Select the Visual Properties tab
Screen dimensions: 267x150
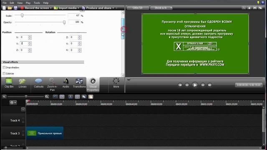point(93,85)
